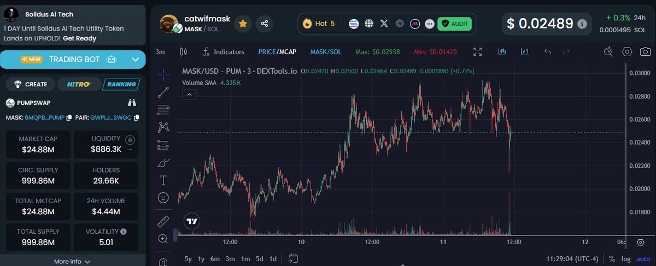Open the X (Twitter) social link icon
The width and height of the screenshot is (656, 266).
click(384, 24)
